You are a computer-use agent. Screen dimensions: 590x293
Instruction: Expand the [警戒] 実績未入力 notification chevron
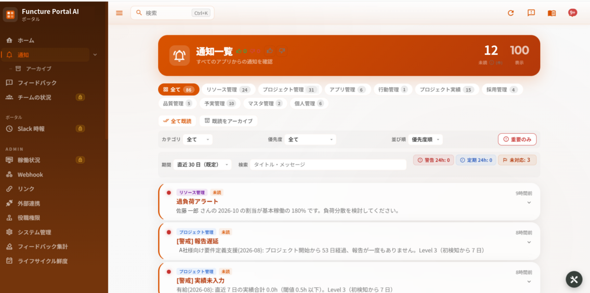click(x=529, y=282)
